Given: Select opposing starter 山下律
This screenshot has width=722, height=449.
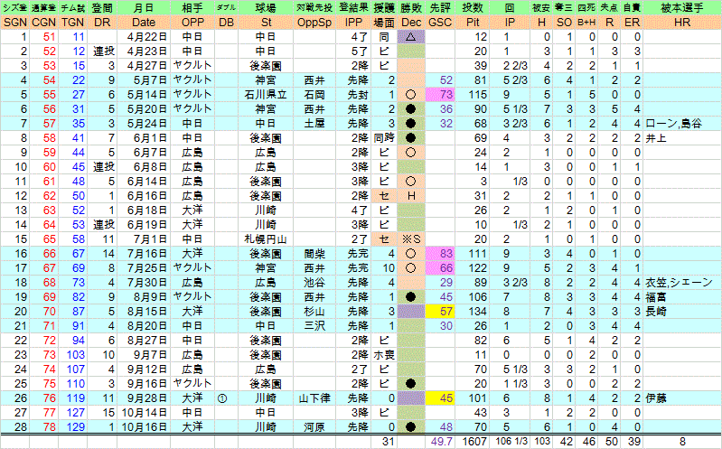Looking at the screenshot, I should tap(314, 398).
